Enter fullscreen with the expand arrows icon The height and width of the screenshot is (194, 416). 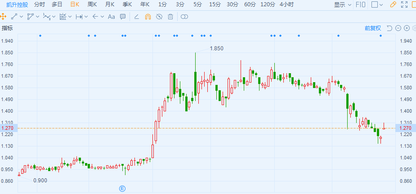[404, 4]
